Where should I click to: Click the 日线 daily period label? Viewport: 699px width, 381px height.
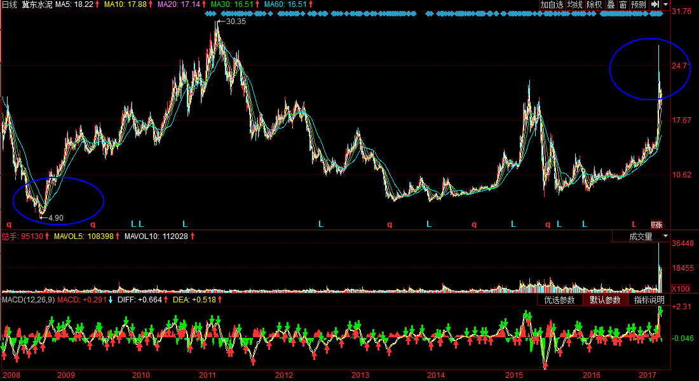point(10,5)
